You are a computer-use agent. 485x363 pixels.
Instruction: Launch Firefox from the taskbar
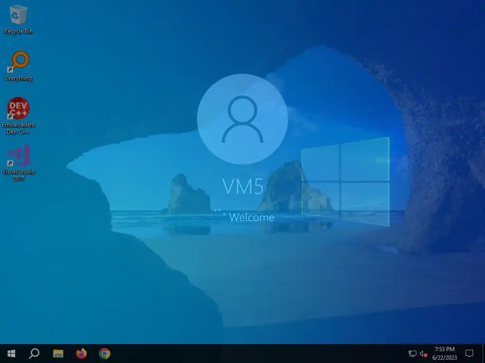point(81,354)
